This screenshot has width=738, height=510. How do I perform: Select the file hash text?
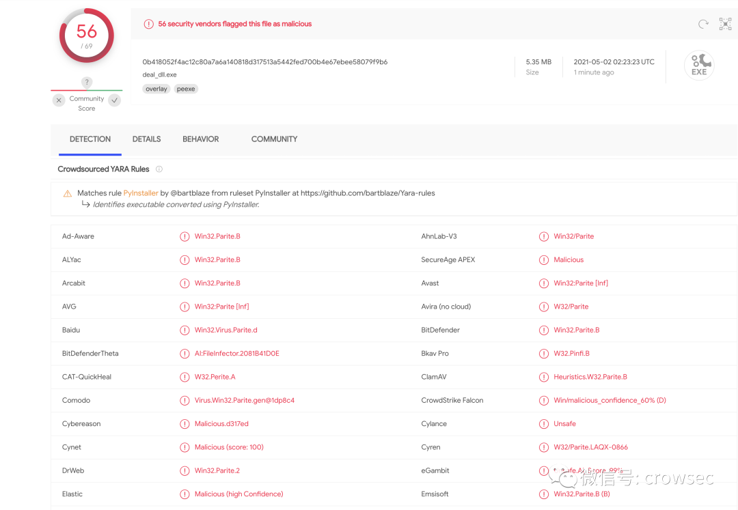(x=265, y=61)
